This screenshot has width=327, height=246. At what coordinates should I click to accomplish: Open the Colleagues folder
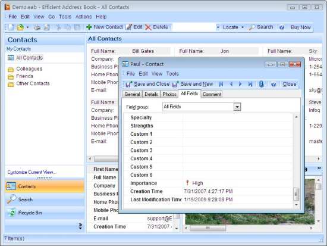coord(25,69)
